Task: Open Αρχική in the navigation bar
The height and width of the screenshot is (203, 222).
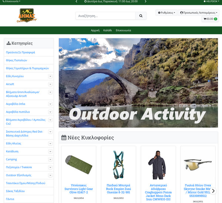Action: click(x=95, y=30)
